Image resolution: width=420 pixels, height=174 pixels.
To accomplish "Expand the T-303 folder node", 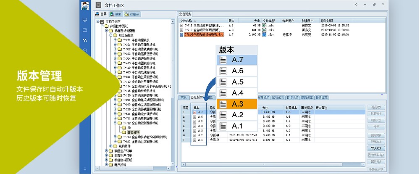I will click(x=115, y=54).
